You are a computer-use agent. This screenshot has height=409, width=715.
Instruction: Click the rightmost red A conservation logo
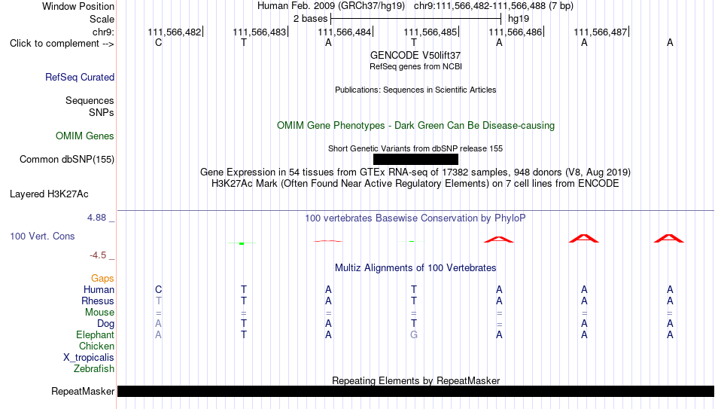[x=669, y=238]
